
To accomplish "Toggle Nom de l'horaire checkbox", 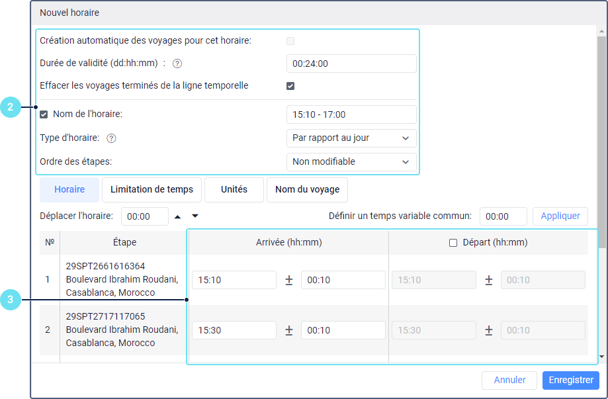I will [44, 114].
